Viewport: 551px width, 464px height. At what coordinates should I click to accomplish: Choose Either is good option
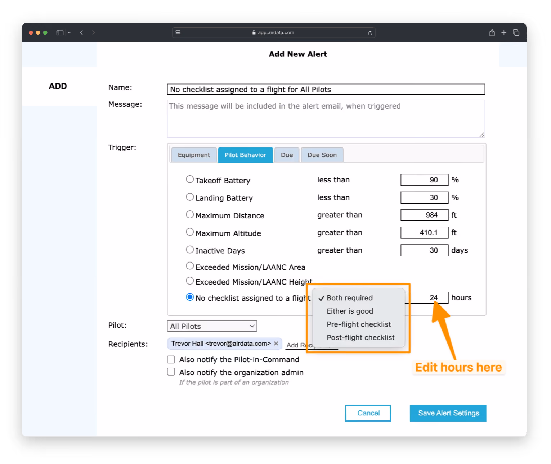tap(358, 311)
